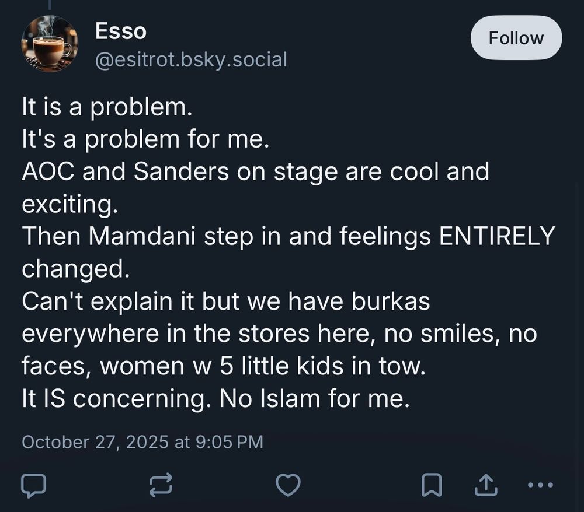Open the three-dot more options menu

tap(540, 485)
